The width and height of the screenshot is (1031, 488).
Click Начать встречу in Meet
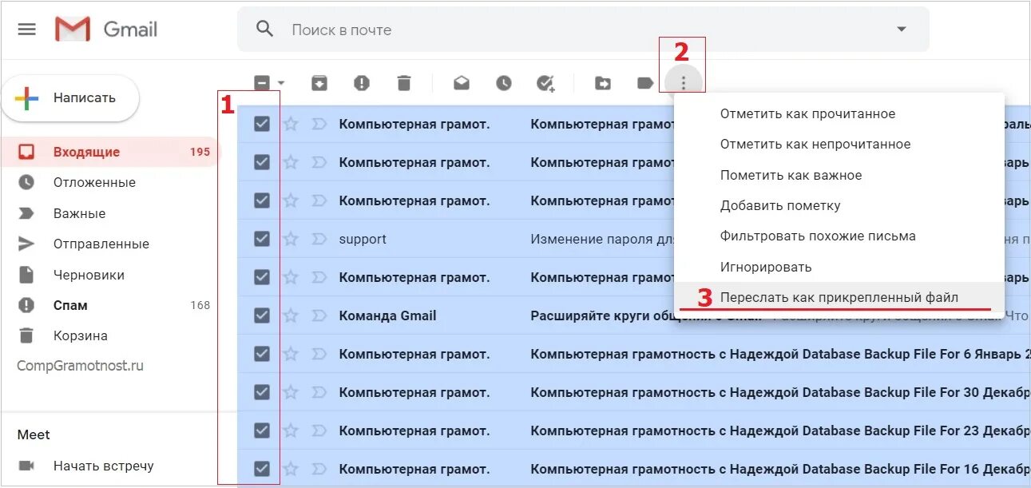pyautogui.click(x=104, y=466)
